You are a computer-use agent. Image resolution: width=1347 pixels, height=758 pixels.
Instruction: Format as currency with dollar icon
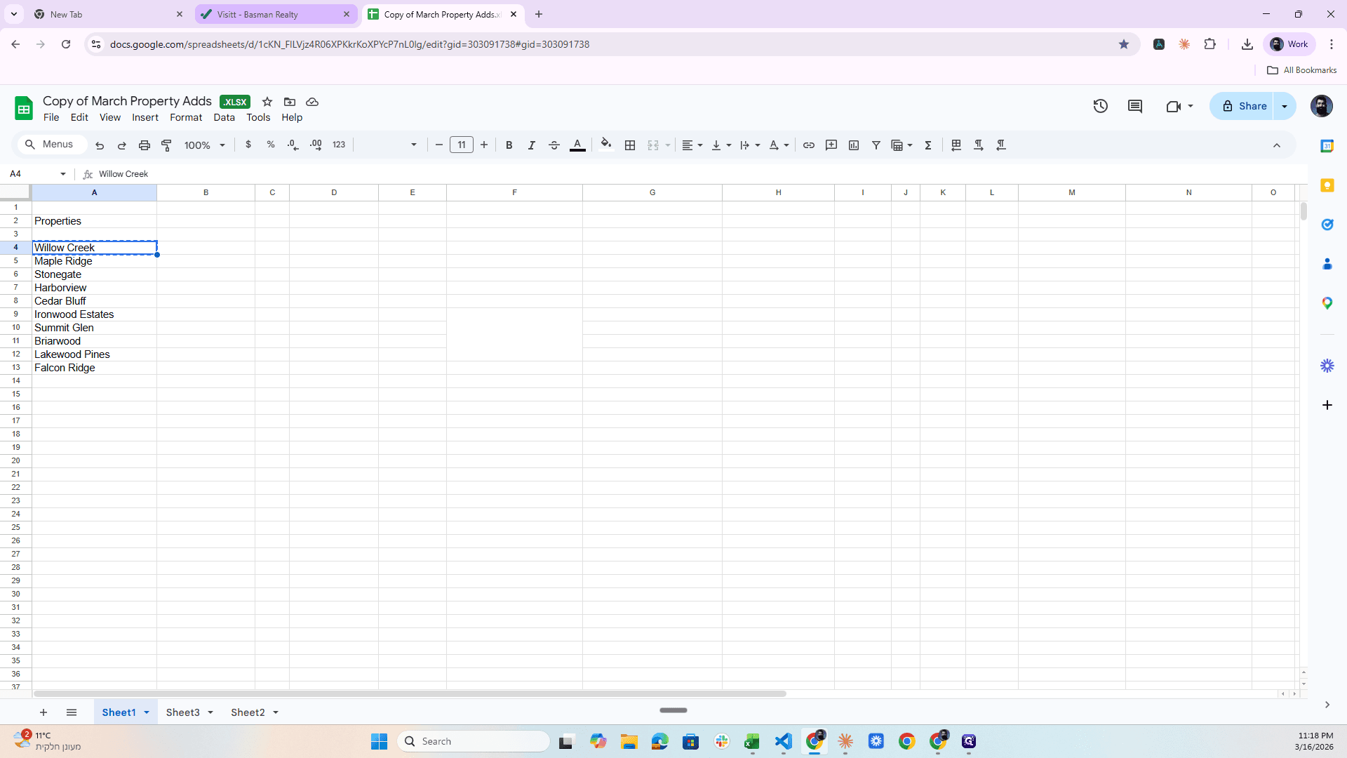point(248,145)
